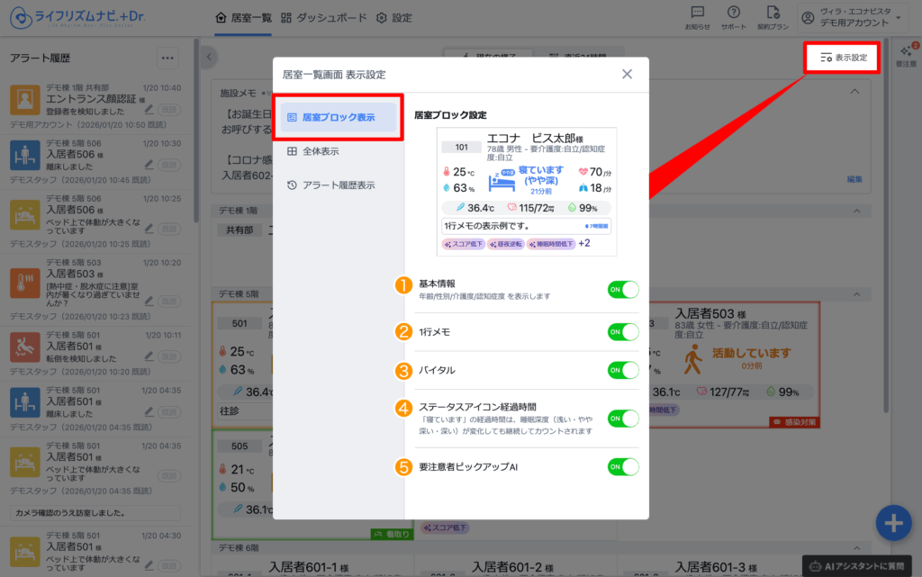Open alert history three-dot menu
Image resolution: width=922 pixels, height=577 pixels.
click(167, 58)
